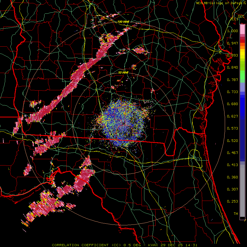Click the 0.787 legend value

[x=232, y=80]
